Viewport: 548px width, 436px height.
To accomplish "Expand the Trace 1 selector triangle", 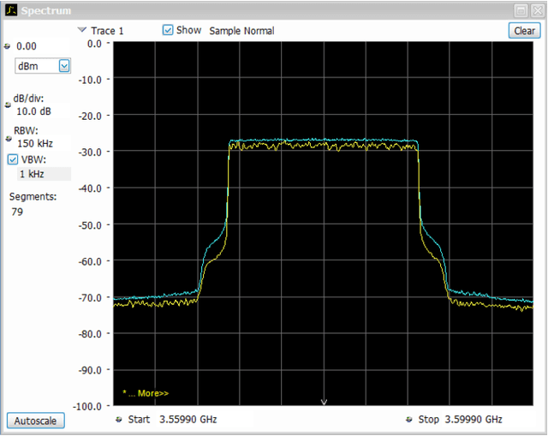I will pos(81,30).
